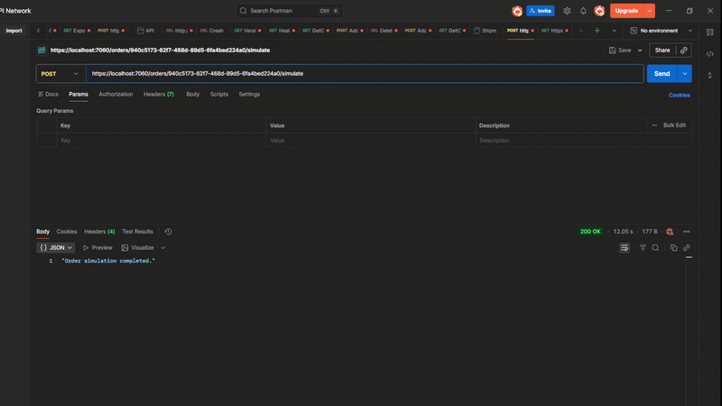Open the response history clock icon
The image size is (722, 406).
[168, 232]
